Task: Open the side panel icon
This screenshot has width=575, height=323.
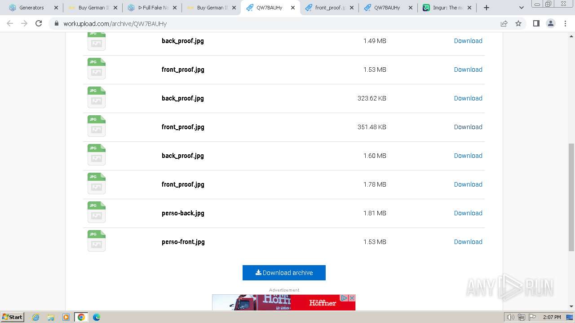Action: [x=536, y=23]
